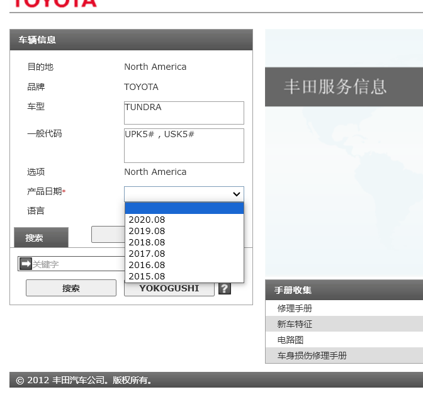Click the 一般代码 box with UPK5#, USK5#
Viewport: 423px width, 409px height.
(184, 145)
